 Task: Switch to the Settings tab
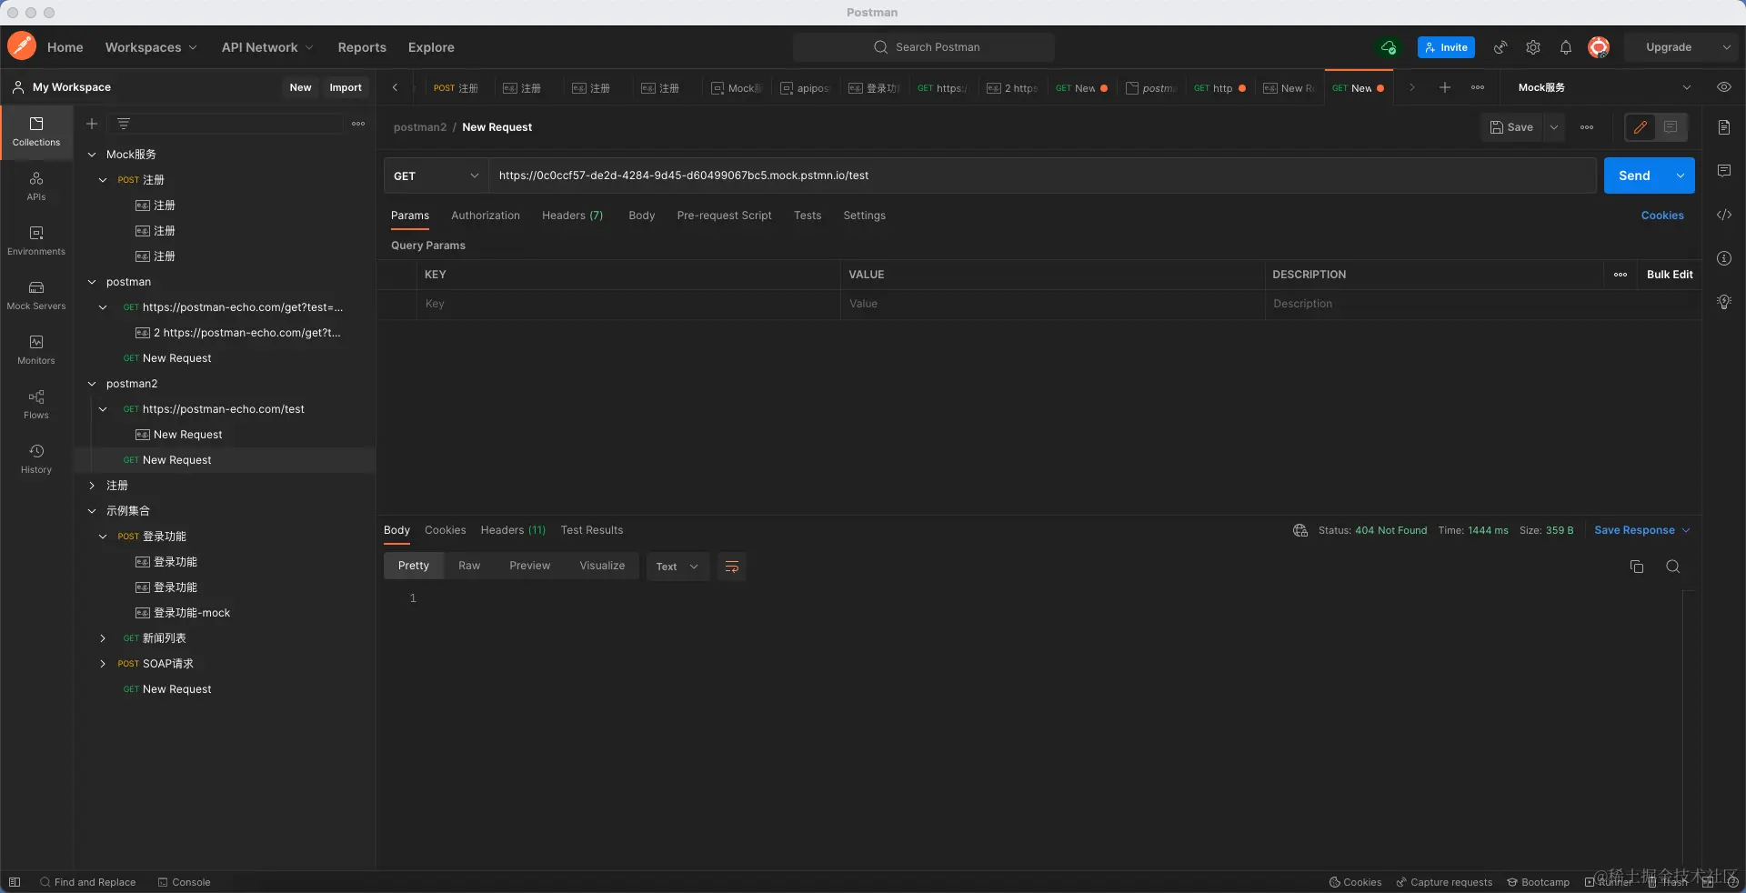pyautogui.click(x=864, y=216)
